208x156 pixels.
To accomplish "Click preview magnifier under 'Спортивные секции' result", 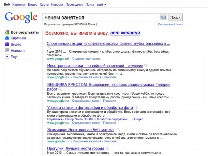I will click(x=49, y=47).
